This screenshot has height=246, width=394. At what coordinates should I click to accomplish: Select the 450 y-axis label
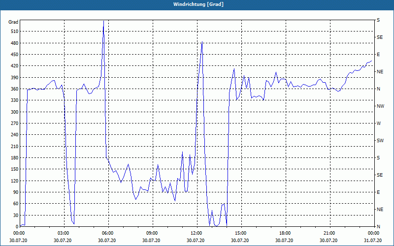[x=15, y=55]
